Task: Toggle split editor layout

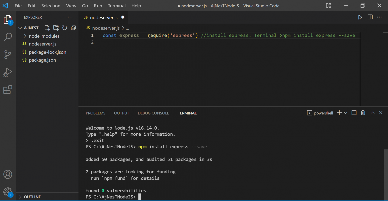Action: 370,17
